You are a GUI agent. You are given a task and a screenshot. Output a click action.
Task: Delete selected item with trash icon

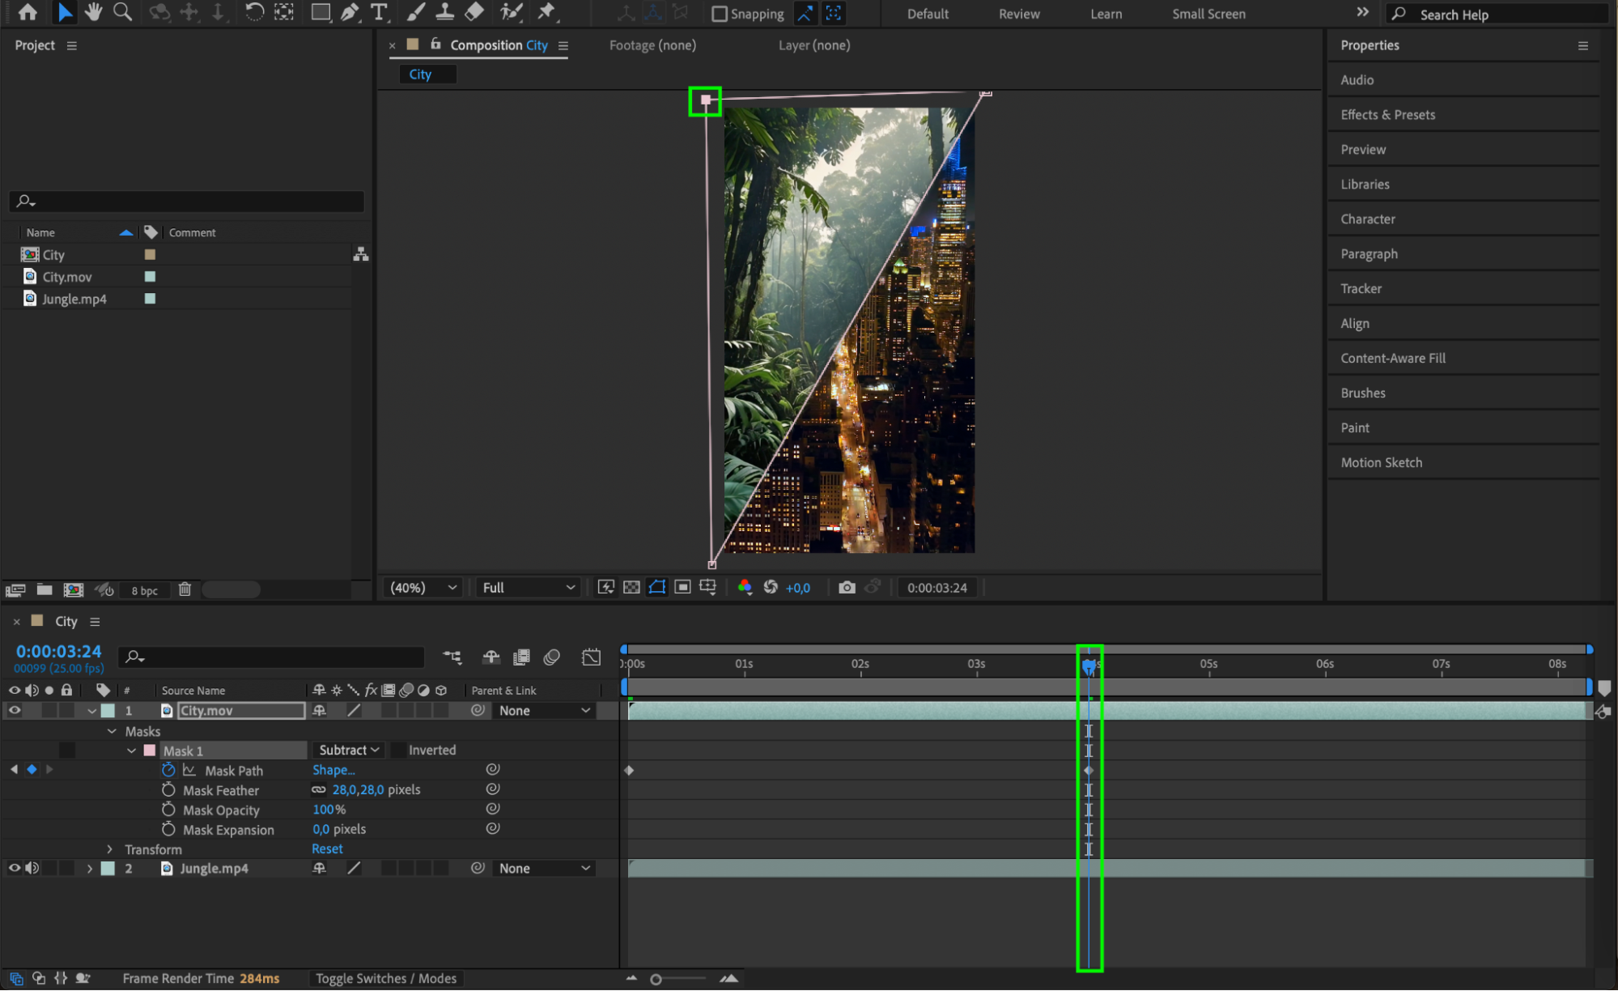185,589
